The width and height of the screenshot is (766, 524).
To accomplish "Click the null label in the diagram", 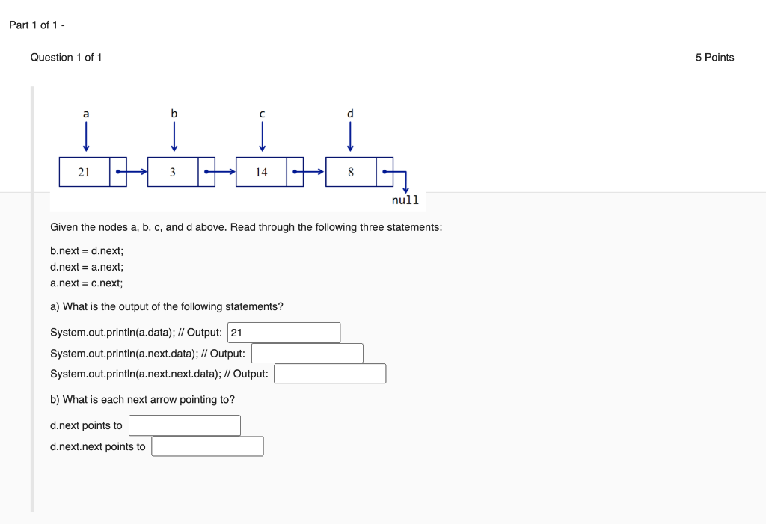I will coord(405,200).
